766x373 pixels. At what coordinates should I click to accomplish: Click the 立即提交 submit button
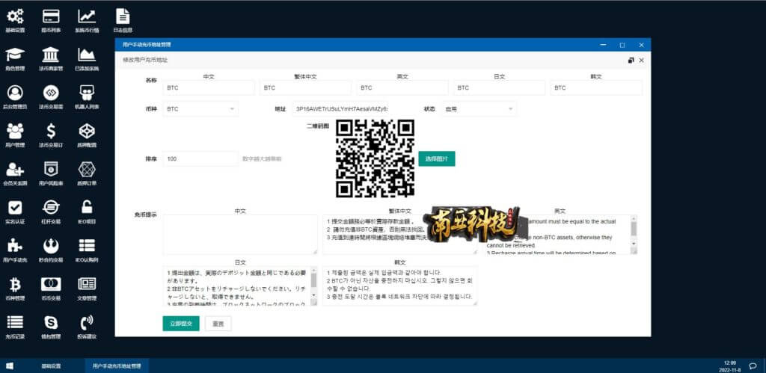(181, 323)
